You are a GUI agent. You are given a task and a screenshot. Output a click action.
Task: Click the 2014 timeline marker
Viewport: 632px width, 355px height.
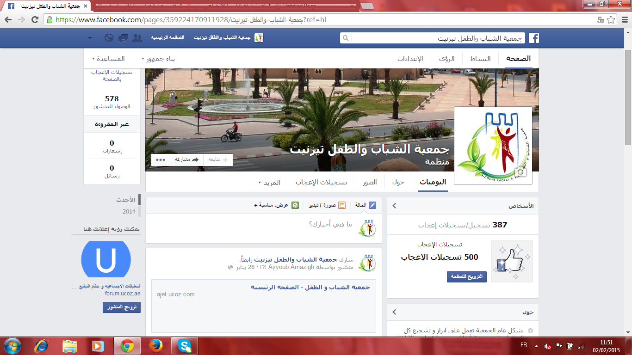click(129, 211)
